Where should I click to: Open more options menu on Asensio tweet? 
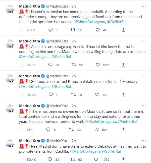[x=143, y=41]
